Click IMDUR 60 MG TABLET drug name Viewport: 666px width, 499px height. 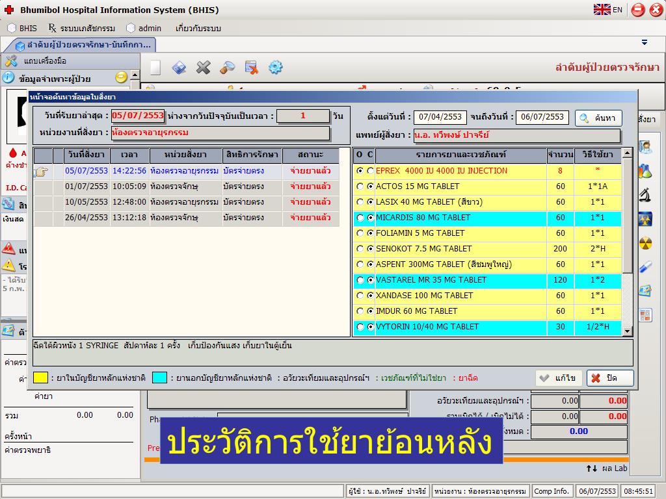tap(417, 311)
